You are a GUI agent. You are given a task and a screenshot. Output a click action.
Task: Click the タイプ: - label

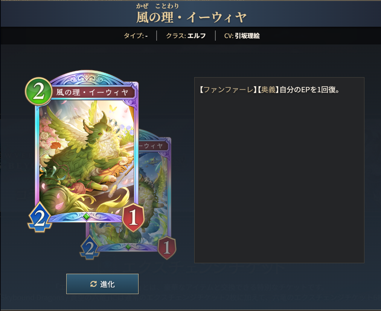(136, 36)
